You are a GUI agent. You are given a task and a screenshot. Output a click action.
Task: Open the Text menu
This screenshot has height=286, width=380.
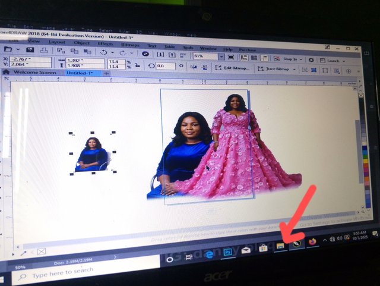click(152, 46)
